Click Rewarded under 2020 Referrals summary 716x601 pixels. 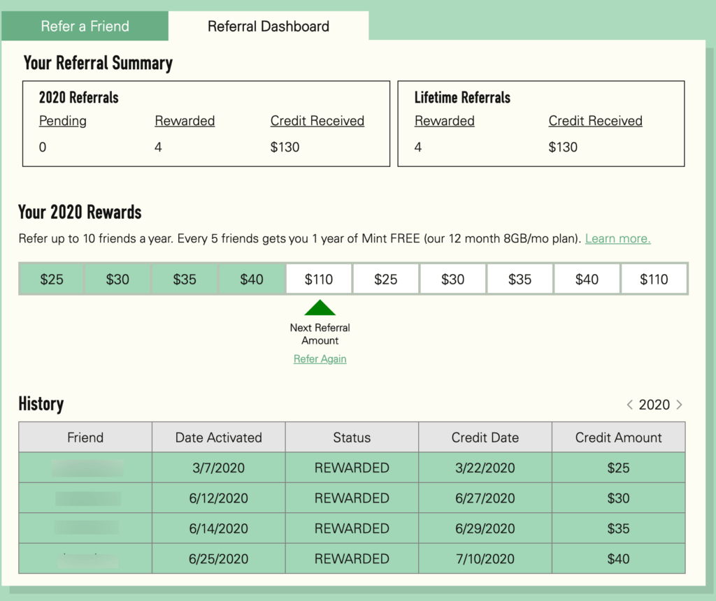pos(185,120)
